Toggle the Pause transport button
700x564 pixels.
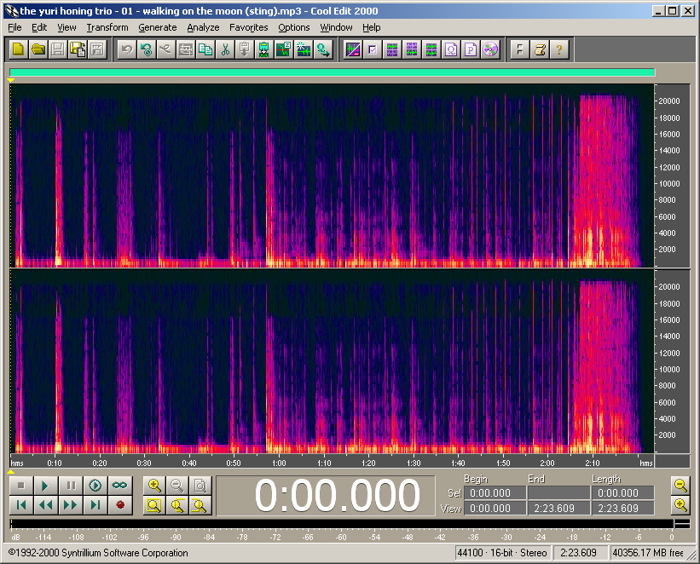(71, 486)
